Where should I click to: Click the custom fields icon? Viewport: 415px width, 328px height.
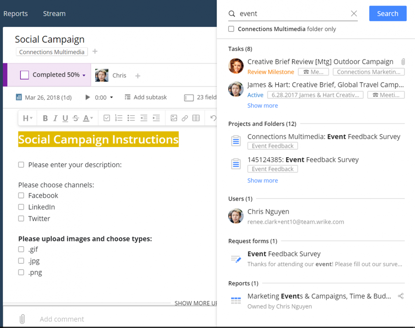[189, 98]
